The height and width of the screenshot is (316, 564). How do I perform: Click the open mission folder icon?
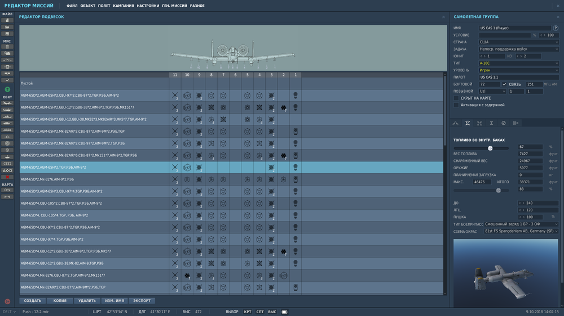point(7,27)
